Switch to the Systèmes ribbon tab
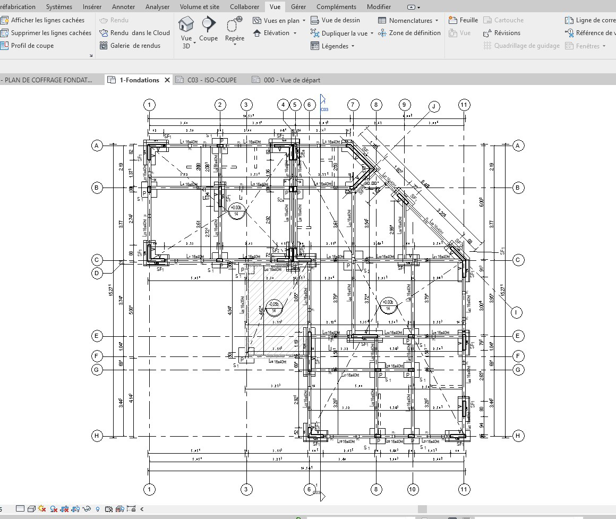 click(x=59, y=7)
